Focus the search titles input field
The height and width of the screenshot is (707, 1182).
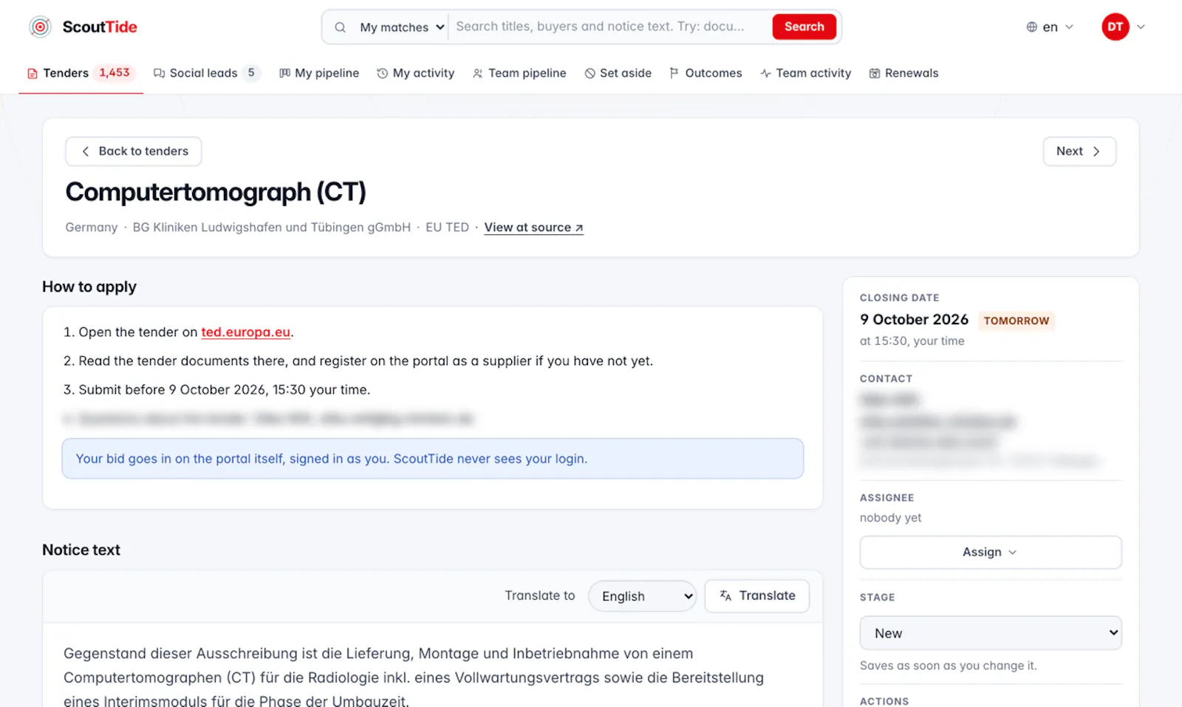pos(609,27)
